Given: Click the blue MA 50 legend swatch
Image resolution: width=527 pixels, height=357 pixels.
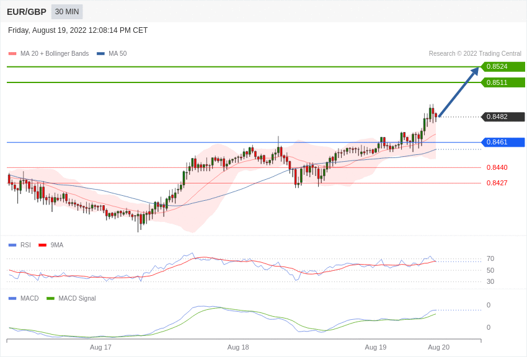Looking at the screenshot, I should point(100,54).
